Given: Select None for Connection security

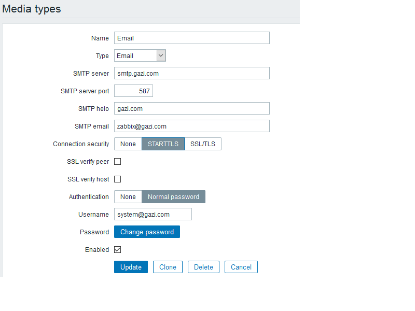Looking at the screenshot, I should point(128,144).
